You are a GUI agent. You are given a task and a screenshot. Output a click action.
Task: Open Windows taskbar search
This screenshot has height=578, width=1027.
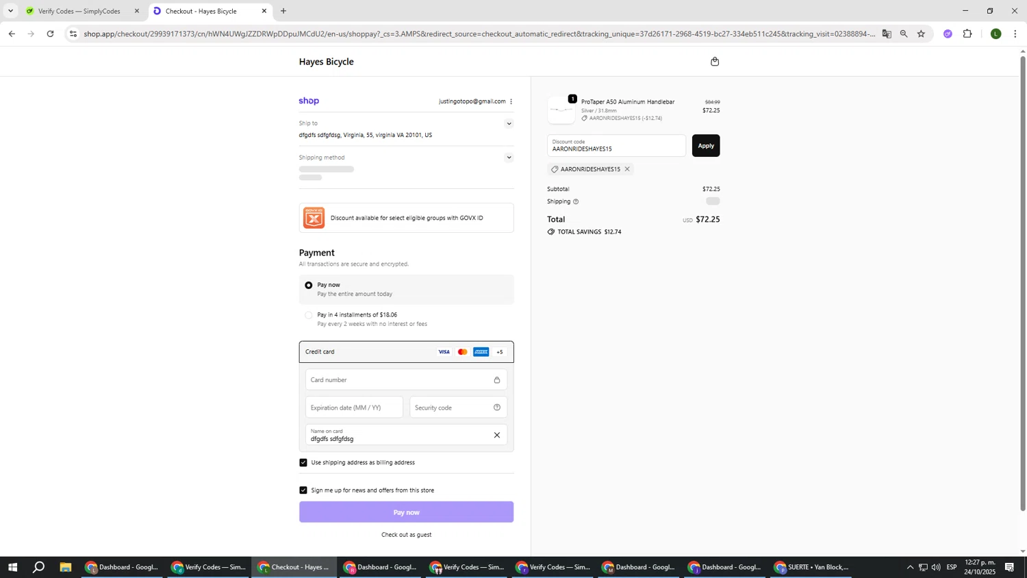[x=39, y=567]
